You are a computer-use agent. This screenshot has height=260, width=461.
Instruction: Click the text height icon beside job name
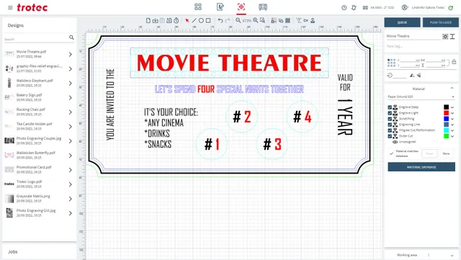tap(452, 37)
